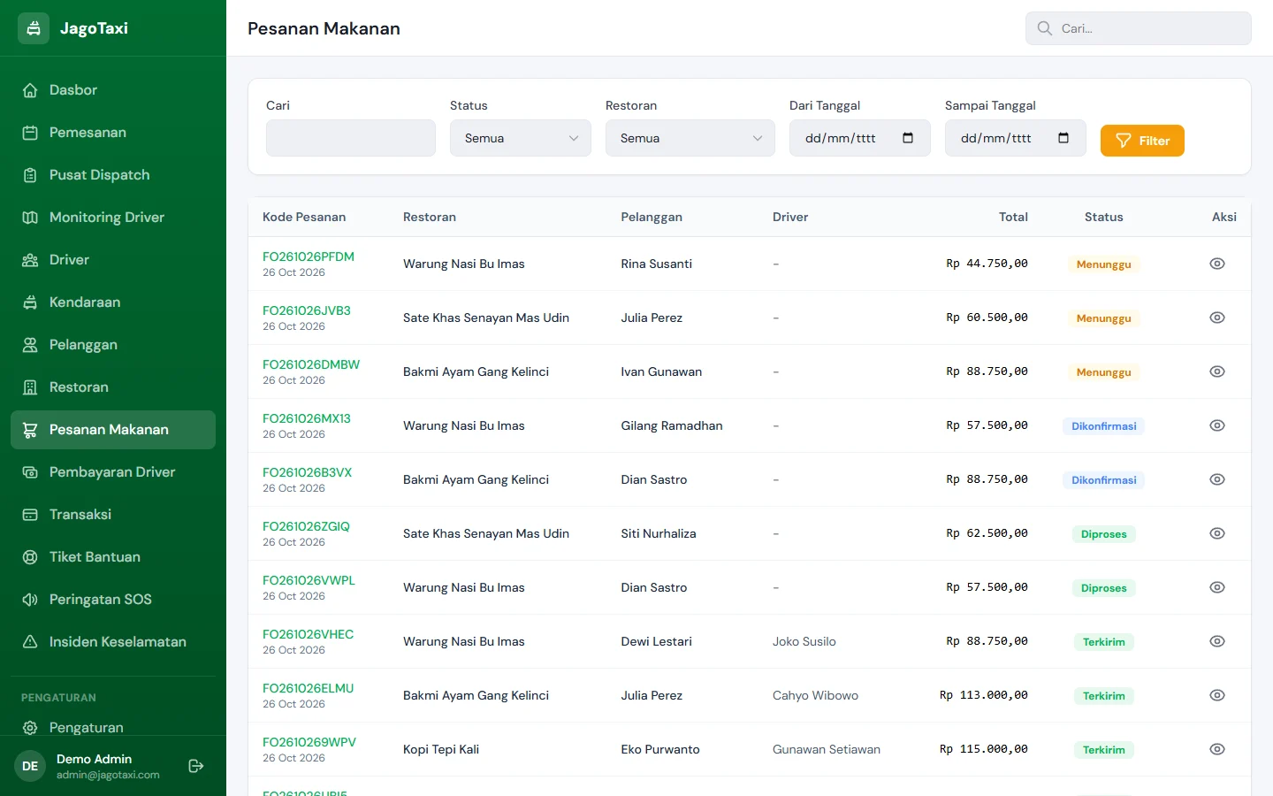Viewport: 1273px width, 796px height.
Task: Open the Status dropdown
Action: pos(521,138)
